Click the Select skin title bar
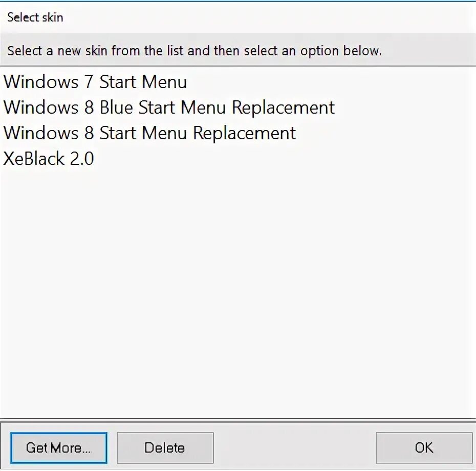476x471 pixels. pyautogui.click(x=35, y=17)
